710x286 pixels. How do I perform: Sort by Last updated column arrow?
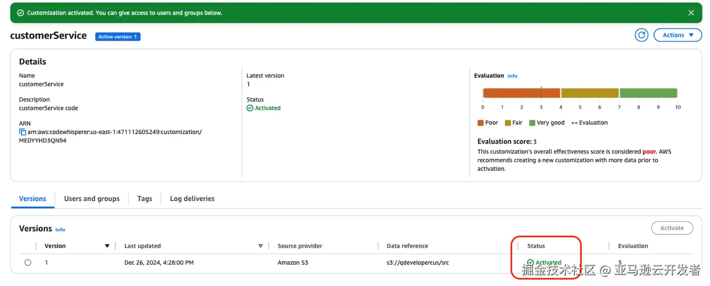pos(261,246)
